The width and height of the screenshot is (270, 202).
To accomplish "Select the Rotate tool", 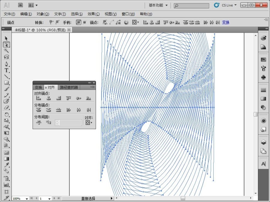I will [6, 115].
